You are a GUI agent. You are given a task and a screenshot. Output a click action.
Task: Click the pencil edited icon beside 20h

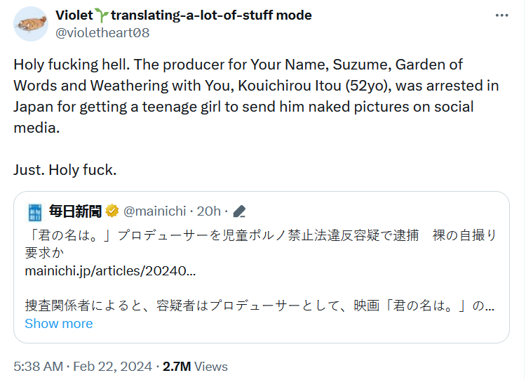tap(239, 211)
